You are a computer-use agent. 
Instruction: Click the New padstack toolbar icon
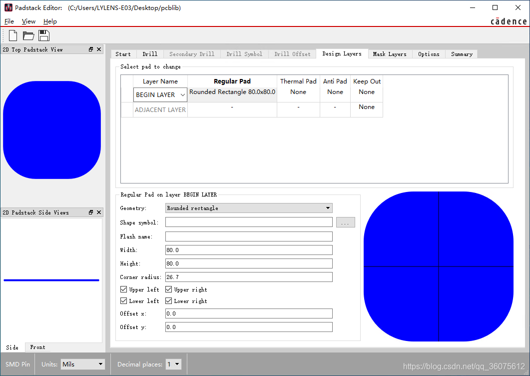click(13, 35)
